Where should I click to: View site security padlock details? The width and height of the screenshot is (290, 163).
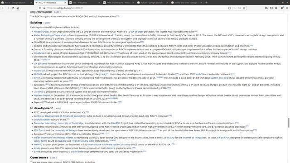click(44, 8)
